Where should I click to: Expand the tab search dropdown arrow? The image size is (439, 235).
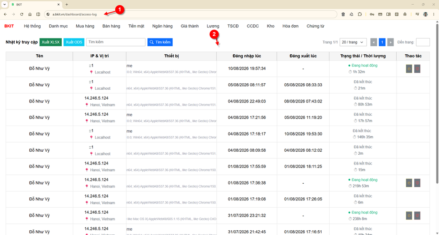[x=4, y=4]
